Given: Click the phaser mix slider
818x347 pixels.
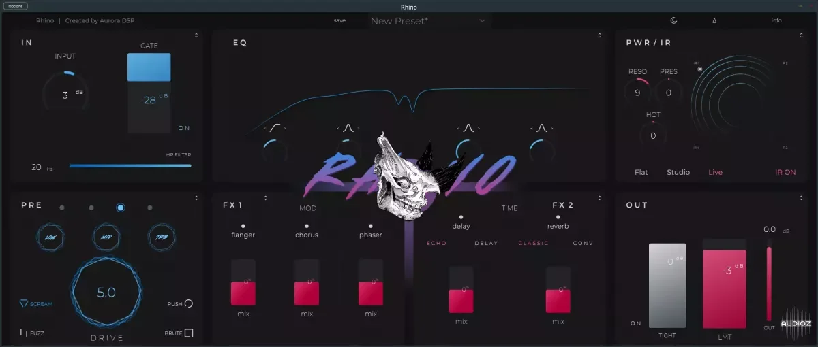Looking at the screenshot, I should 371,282.
